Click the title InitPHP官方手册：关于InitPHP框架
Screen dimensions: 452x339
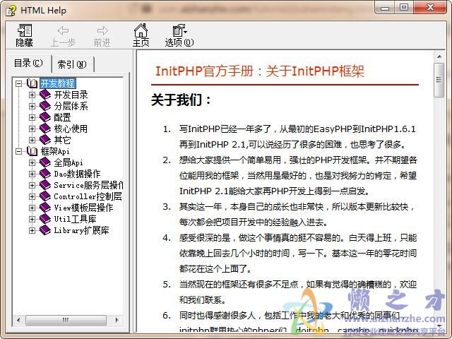click(260, 71)
